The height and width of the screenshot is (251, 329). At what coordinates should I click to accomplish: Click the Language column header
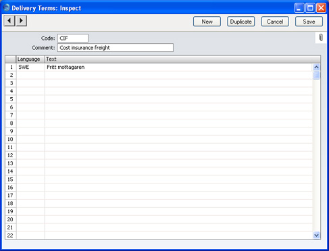[x=30, y=59]
